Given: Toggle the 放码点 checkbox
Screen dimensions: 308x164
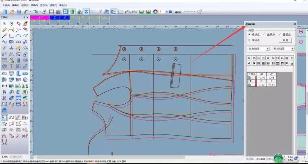Looking at the screenshot, I should (x=249, y=40).
